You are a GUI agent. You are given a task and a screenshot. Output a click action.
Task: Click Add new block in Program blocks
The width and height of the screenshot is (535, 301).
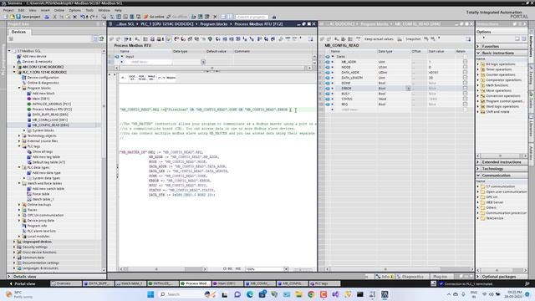[43, 94]
